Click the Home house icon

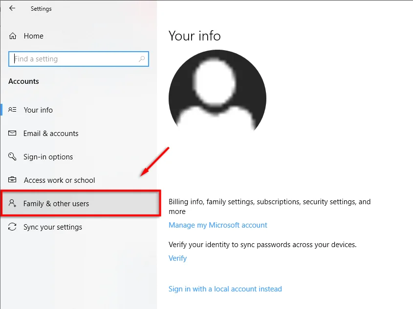point(13,36)
